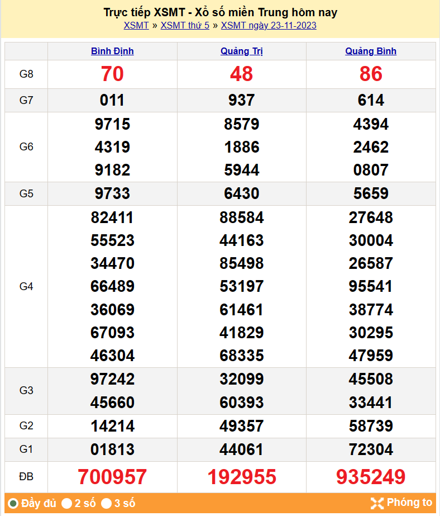440x516 pixels.
Task: Open the Quảng Trị province link
Action: coord(241,51)
